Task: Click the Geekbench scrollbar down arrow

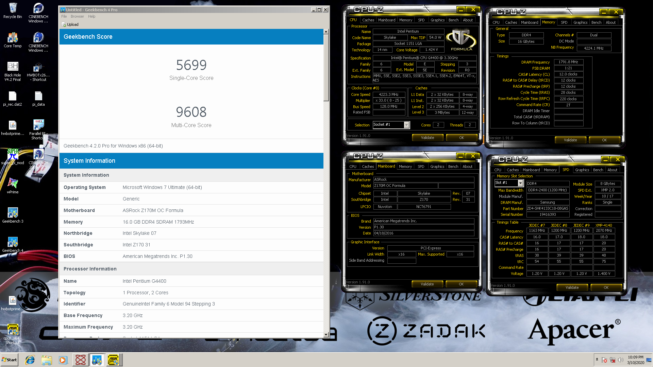Action: point(326,335)
